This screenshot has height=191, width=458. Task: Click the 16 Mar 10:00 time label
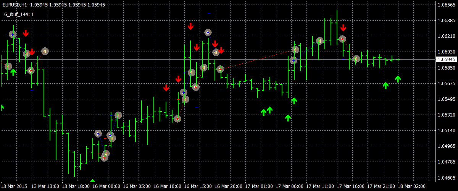(x=168, y=186)
